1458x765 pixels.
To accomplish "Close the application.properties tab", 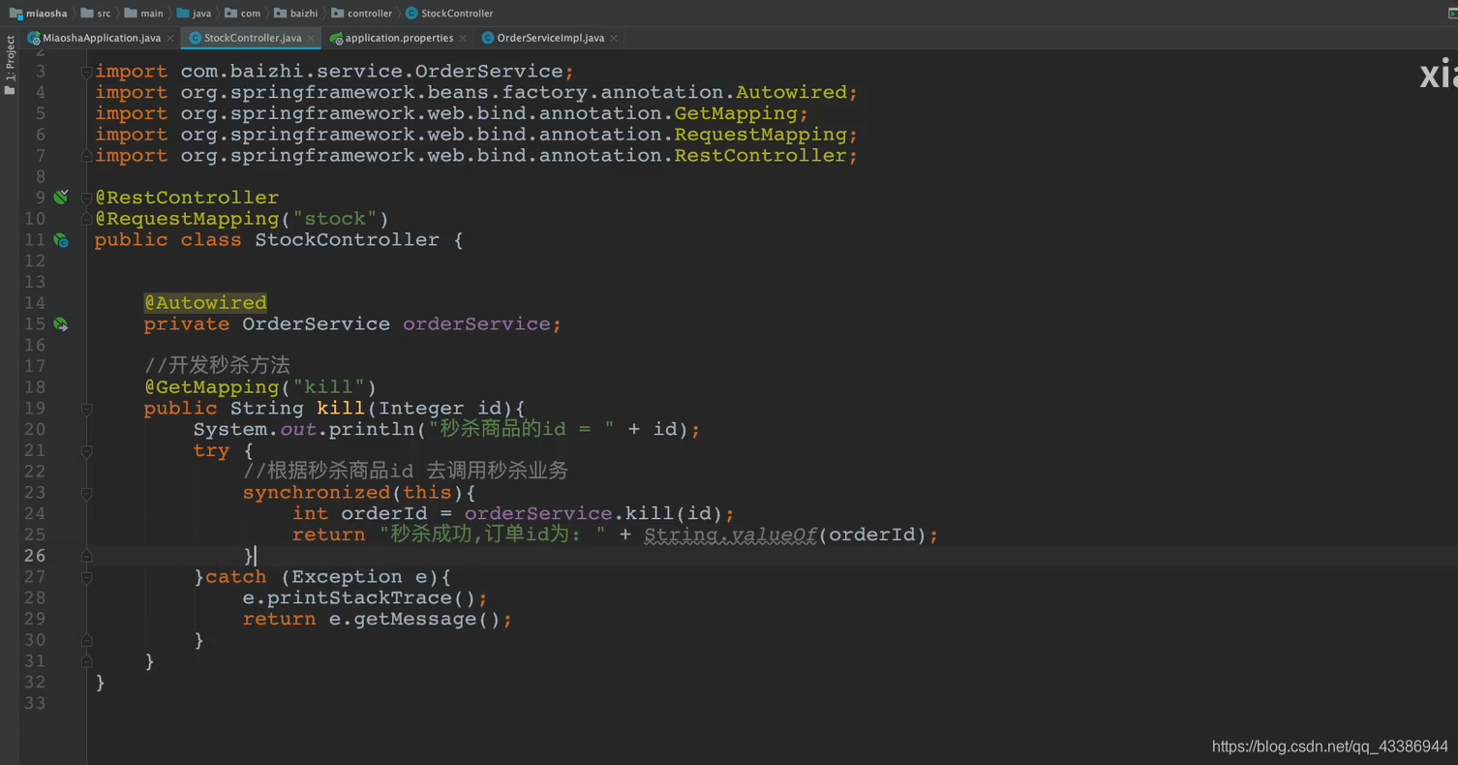I will click(463, 38).
